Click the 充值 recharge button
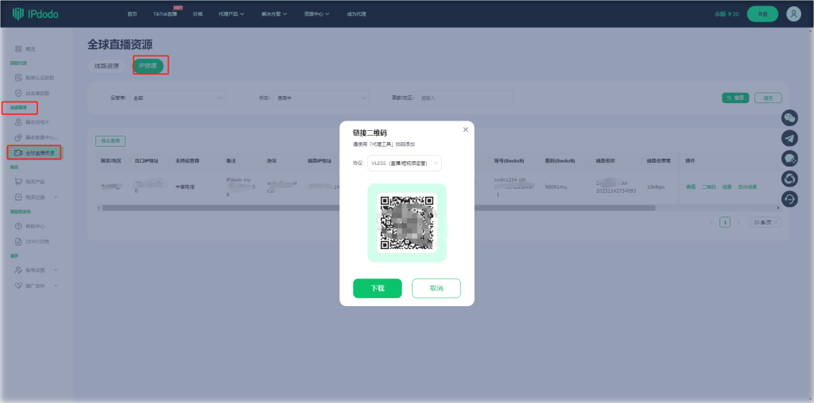 [x=762, y=14]
